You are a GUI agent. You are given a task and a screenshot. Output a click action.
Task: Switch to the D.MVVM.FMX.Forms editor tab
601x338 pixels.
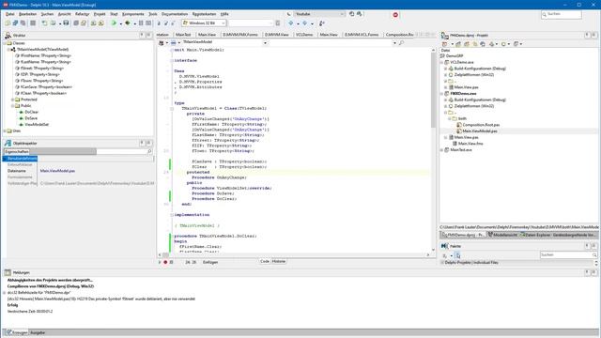pyautogui.click(x=240, y=35)
